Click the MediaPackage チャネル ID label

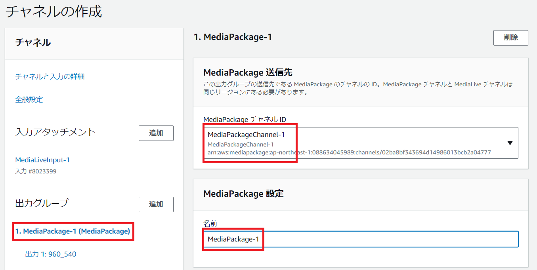point(245,119)
